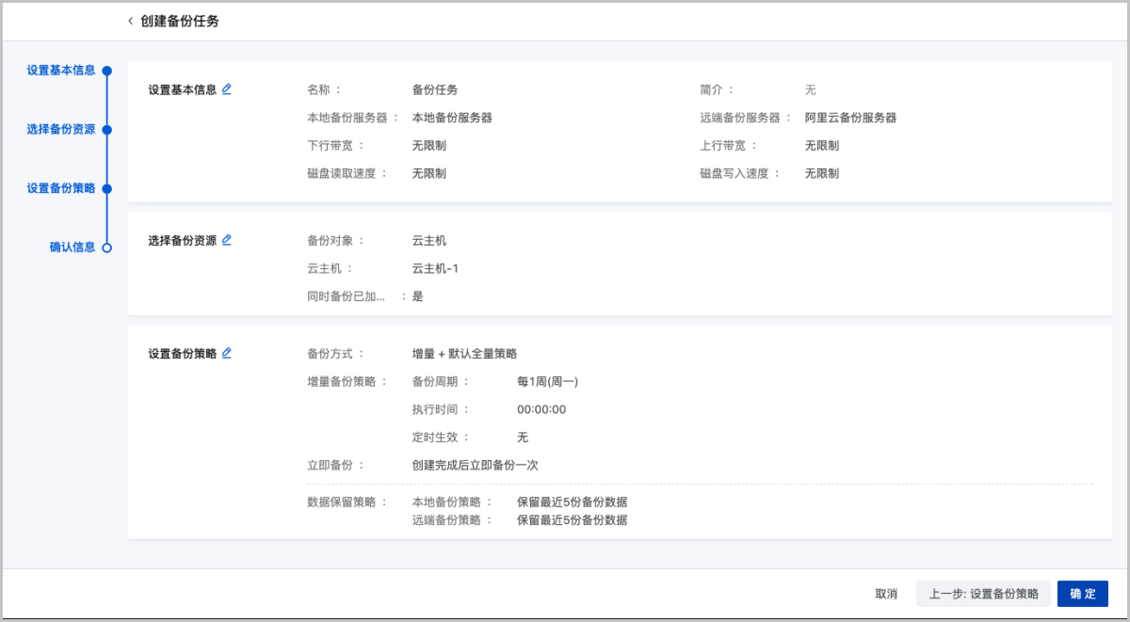Image resolution: width=1130 pixels, height=622 pixels.
Task: Click the filled step dot for 选择备份资源
Action: tap(106, 130)
